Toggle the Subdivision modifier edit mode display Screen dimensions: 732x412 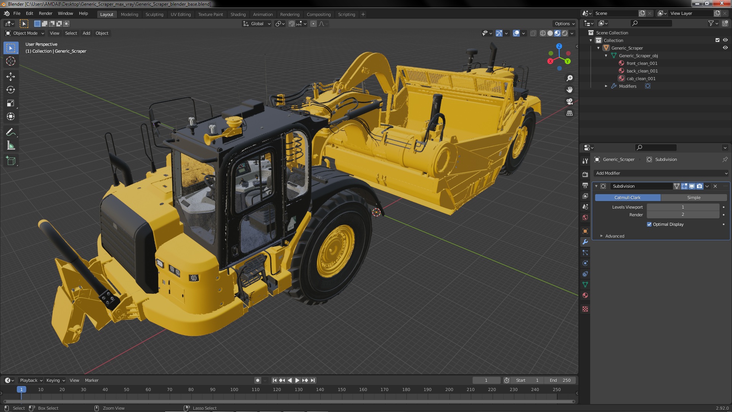tap(684, 186)
